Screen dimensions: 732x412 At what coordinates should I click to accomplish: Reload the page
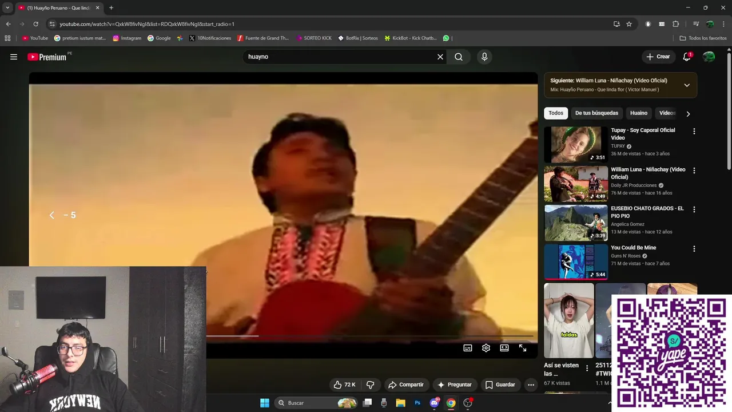click(35, 24)
